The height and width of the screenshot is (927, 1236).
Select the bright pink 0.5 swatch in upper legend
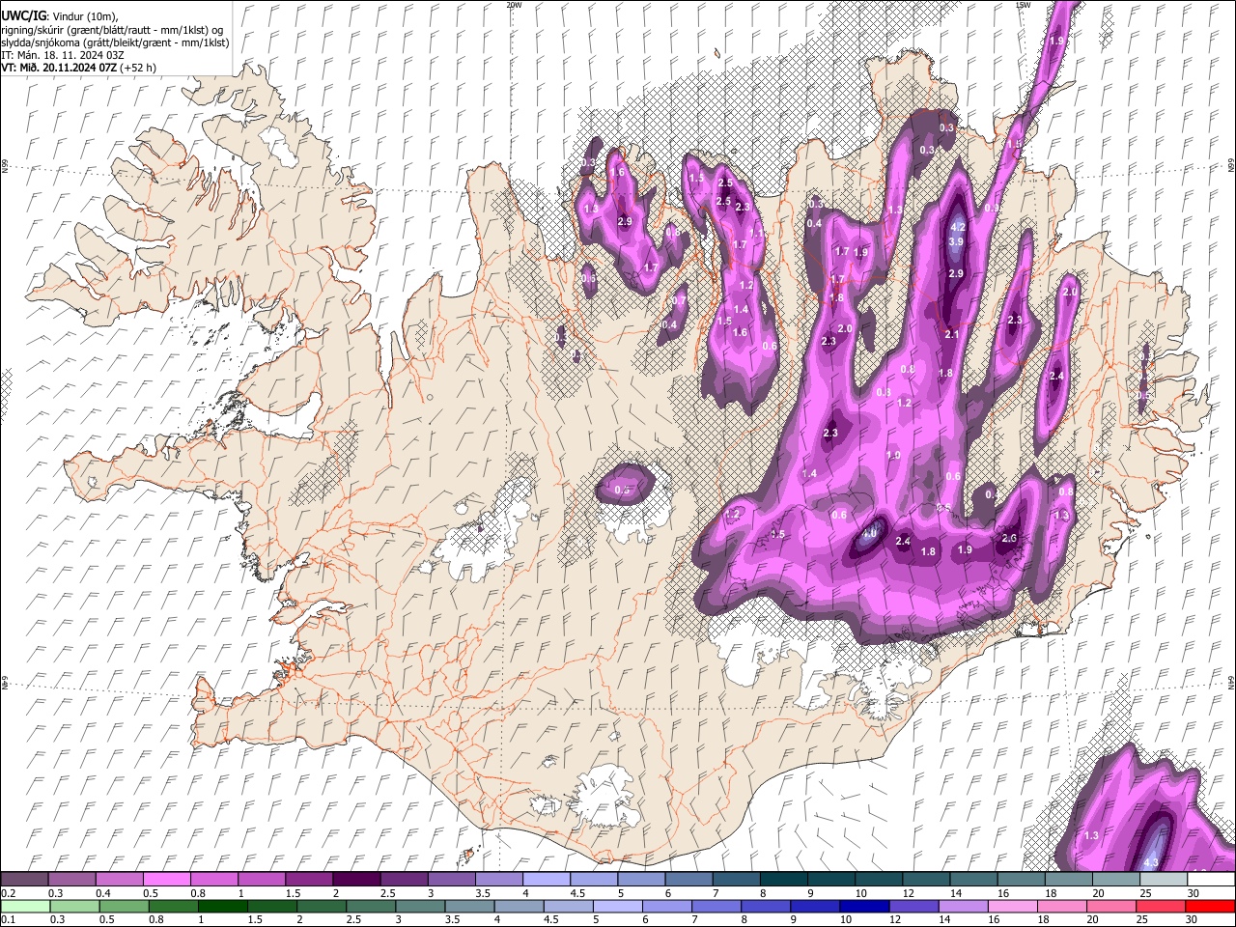tap(167, 880)
